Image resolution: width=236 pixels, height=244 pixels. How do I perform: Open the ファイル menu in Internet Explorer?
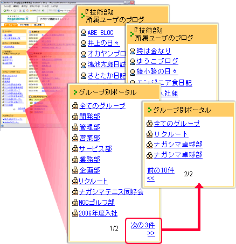pos(8,6)
